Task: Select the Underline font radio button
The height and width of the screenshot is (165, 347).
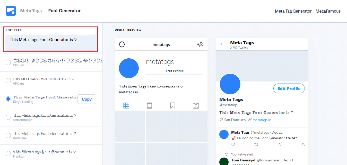Action: [8, 135]
